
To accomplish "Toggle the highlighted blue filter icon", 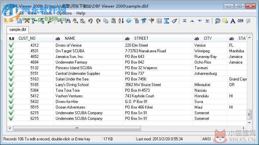I will point(144,21).
